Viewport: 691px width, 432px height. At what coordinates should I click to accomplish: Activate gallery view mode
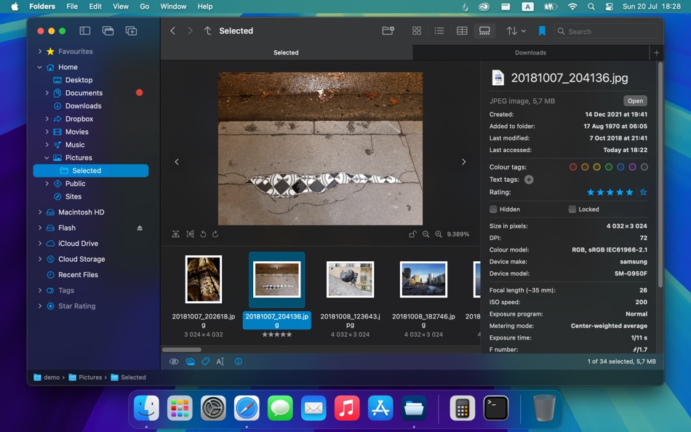click(x=484, y=31)
